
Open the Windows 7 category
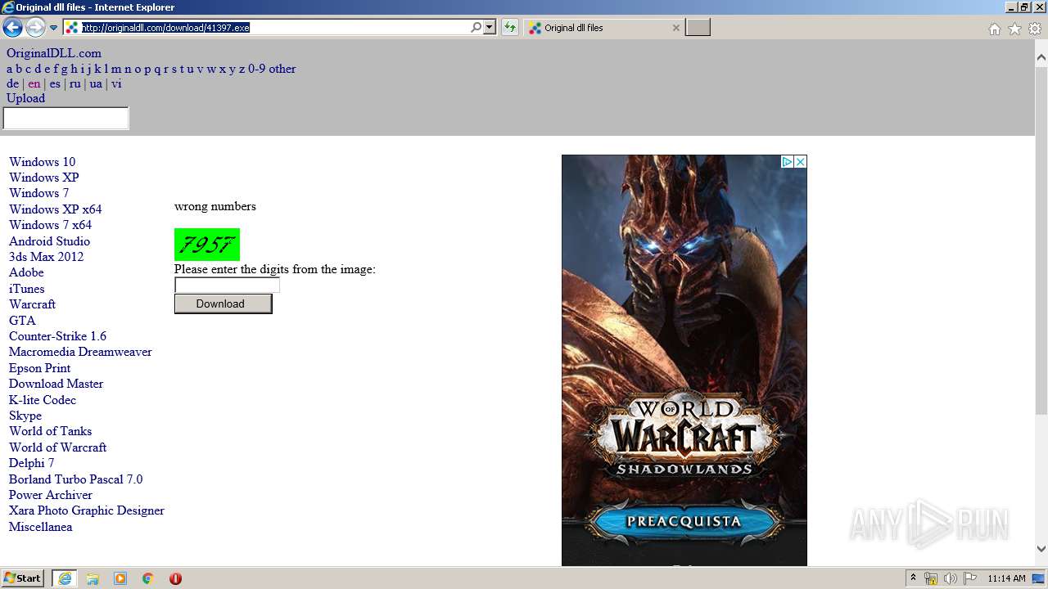click(39, 193)
